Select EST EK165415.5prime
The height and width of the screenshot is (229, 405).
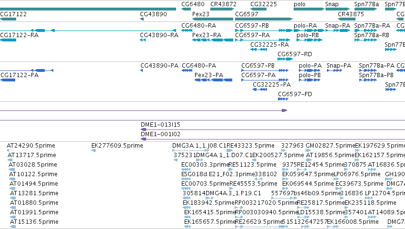pyautogui.click(x=210, y=212)
